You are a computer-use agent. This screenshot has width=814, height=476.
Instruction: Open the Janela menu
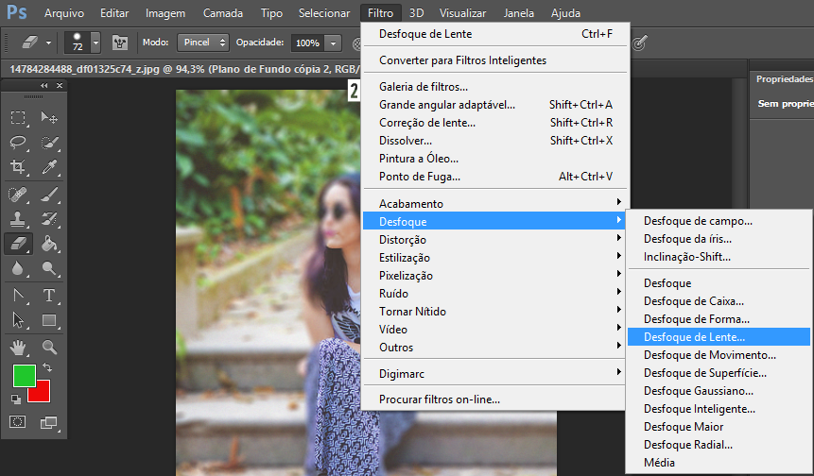[x=519, y=13]
